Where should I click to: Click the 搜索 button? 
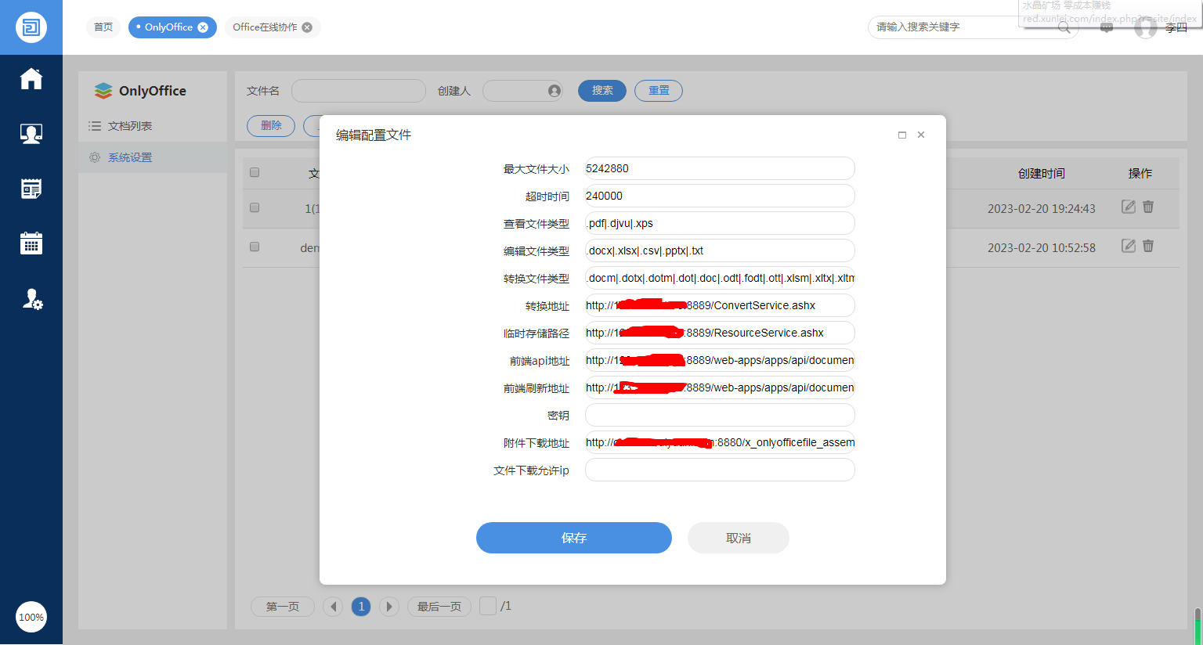pos(602,91)
